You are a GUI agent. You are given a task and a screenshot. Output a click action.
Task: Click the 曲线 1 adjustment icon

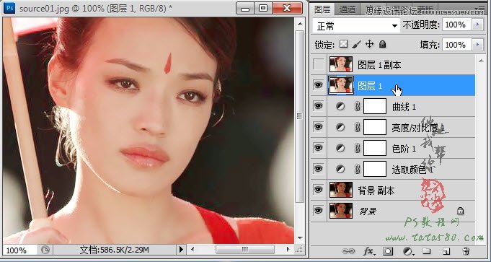tap(340, 107)
